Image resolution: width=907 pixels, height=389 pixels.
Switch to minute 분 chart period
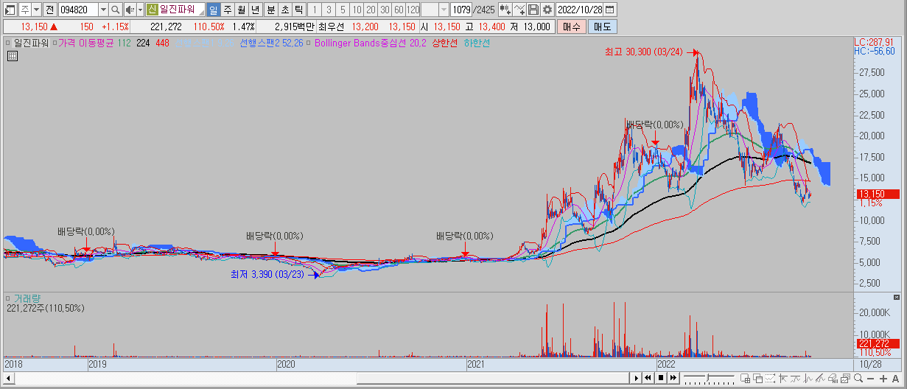point(270,10)
